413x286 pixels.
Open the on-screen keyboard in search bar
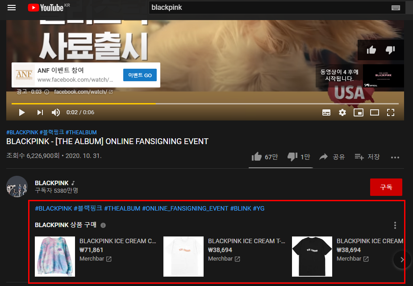[x=396, y=8]
